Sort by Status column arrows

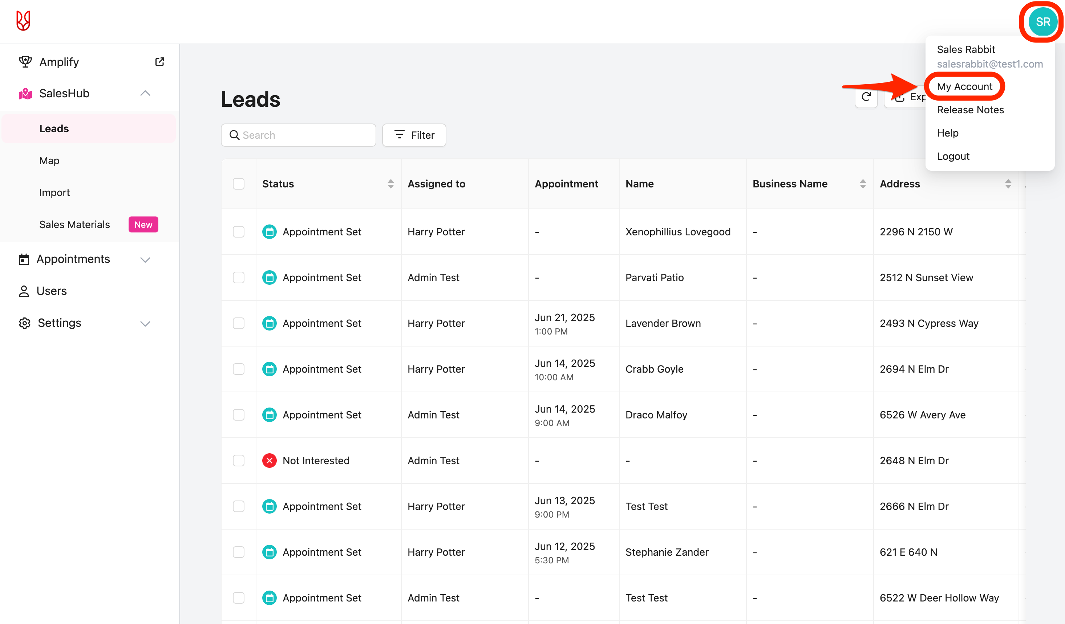click(x=390, y=184)
